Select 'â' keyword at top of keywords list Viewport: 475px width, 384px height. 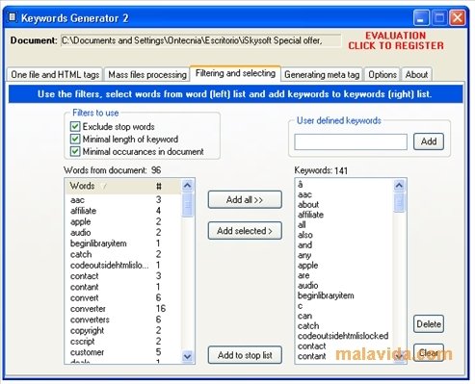[301, 185]
